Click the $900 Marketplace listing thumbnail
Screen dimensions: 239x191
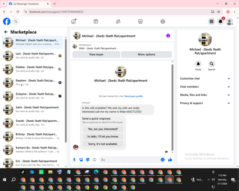(75, 46)
